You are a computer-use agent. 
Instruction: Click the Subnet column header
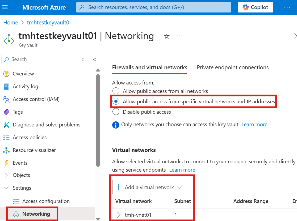click(183, 201)
